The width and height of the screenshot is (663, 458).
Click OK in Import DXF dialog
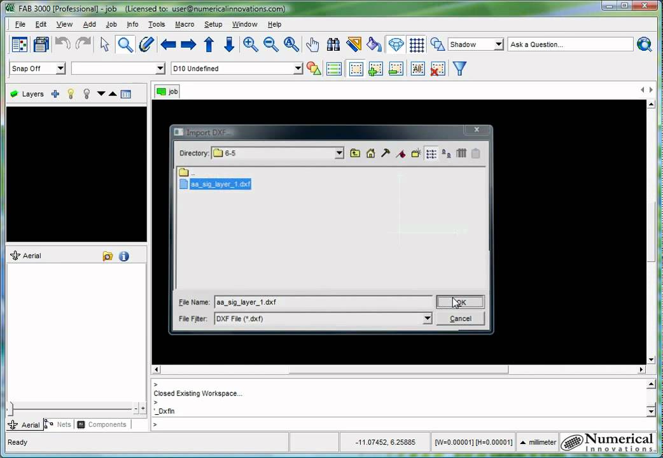click(460, 302)
